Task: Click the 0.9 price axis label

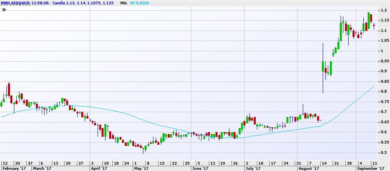Action: 383,71
